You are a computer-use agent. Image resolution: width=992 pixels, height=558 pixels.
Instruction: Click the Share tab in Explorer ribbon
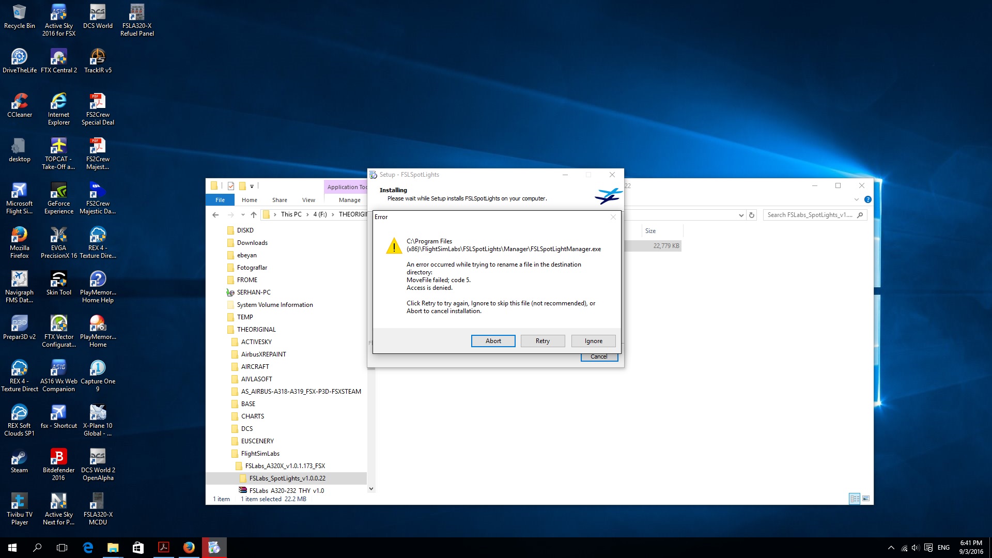(280, 199)
